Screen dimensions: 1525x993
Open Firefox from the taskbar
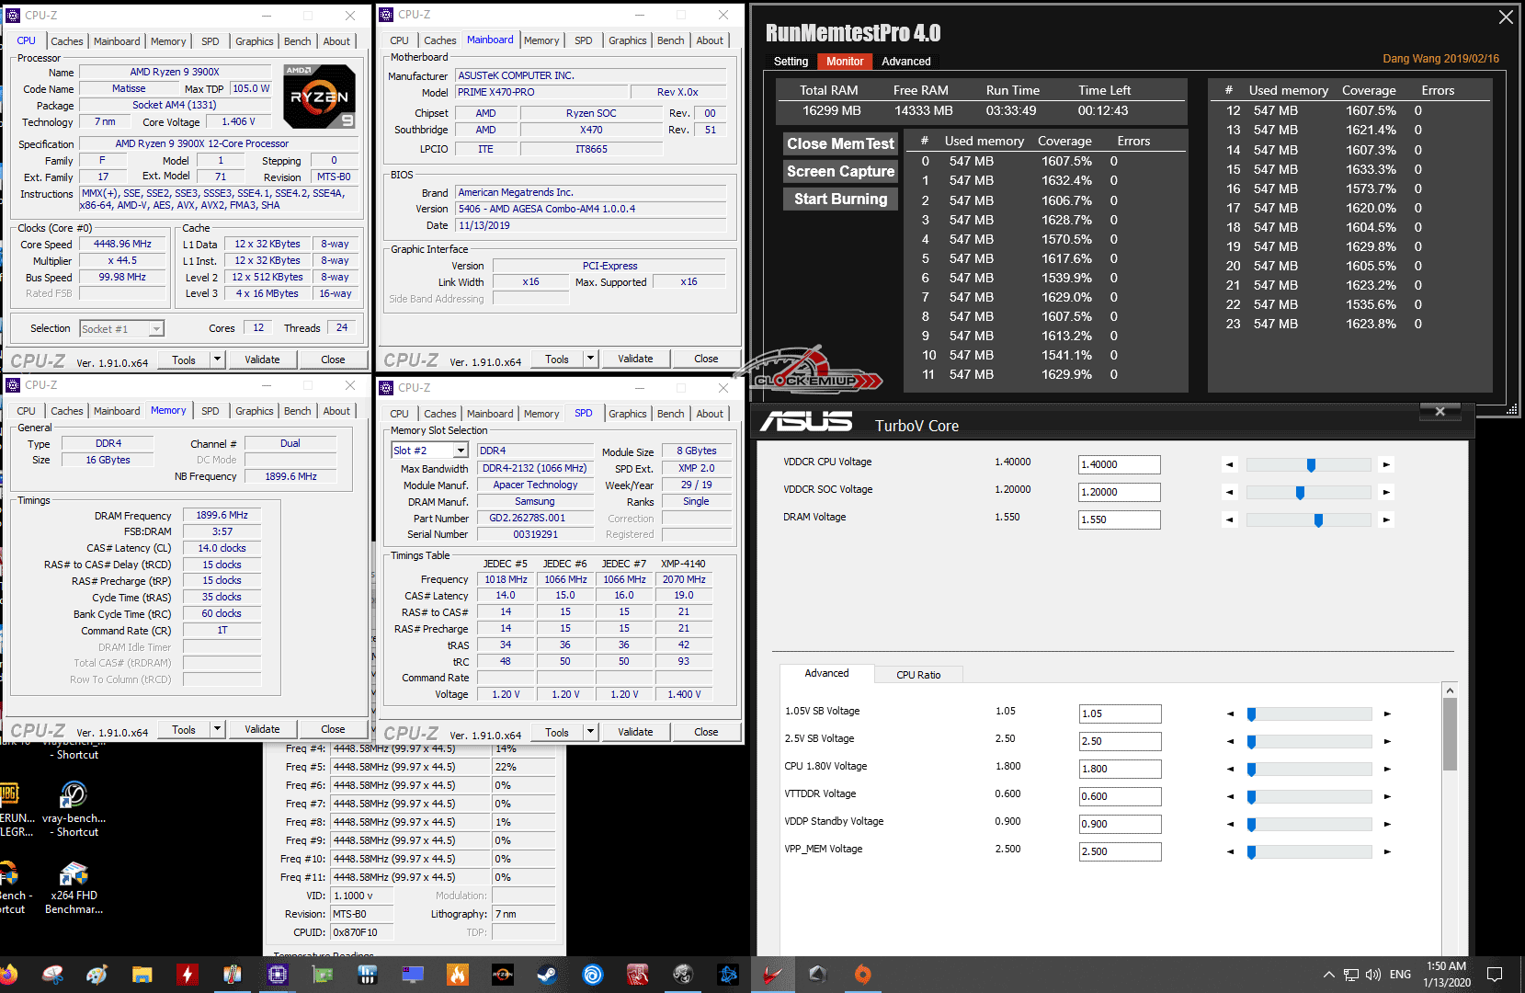(8, 975)
